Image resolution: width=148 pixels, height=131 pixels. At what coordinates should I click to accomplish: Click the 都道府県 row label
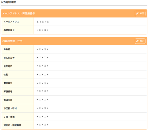click(x=8, y=100)
